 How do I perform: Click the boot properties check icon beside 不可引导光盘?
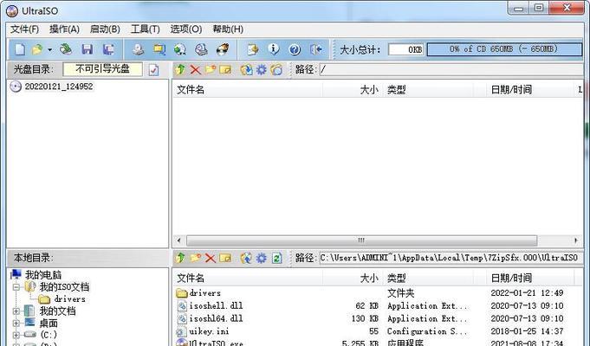click(x=154, y=70)
